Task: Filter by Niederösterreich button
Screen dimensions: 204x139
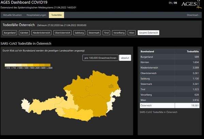Action: pyautogui.click(x=41, y=33)
